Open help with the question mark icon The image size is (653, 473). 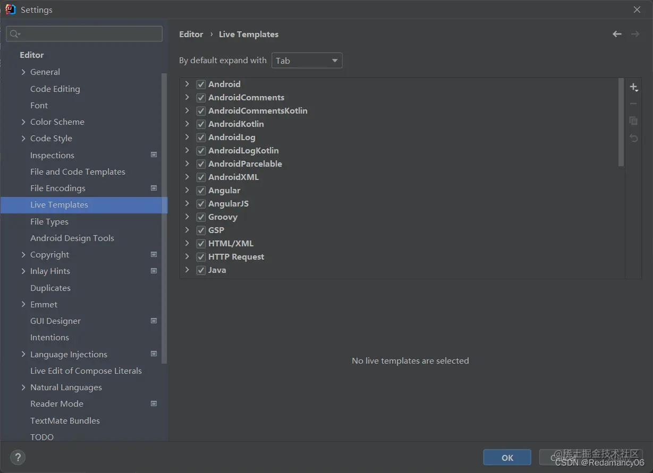tap(18, 458)
